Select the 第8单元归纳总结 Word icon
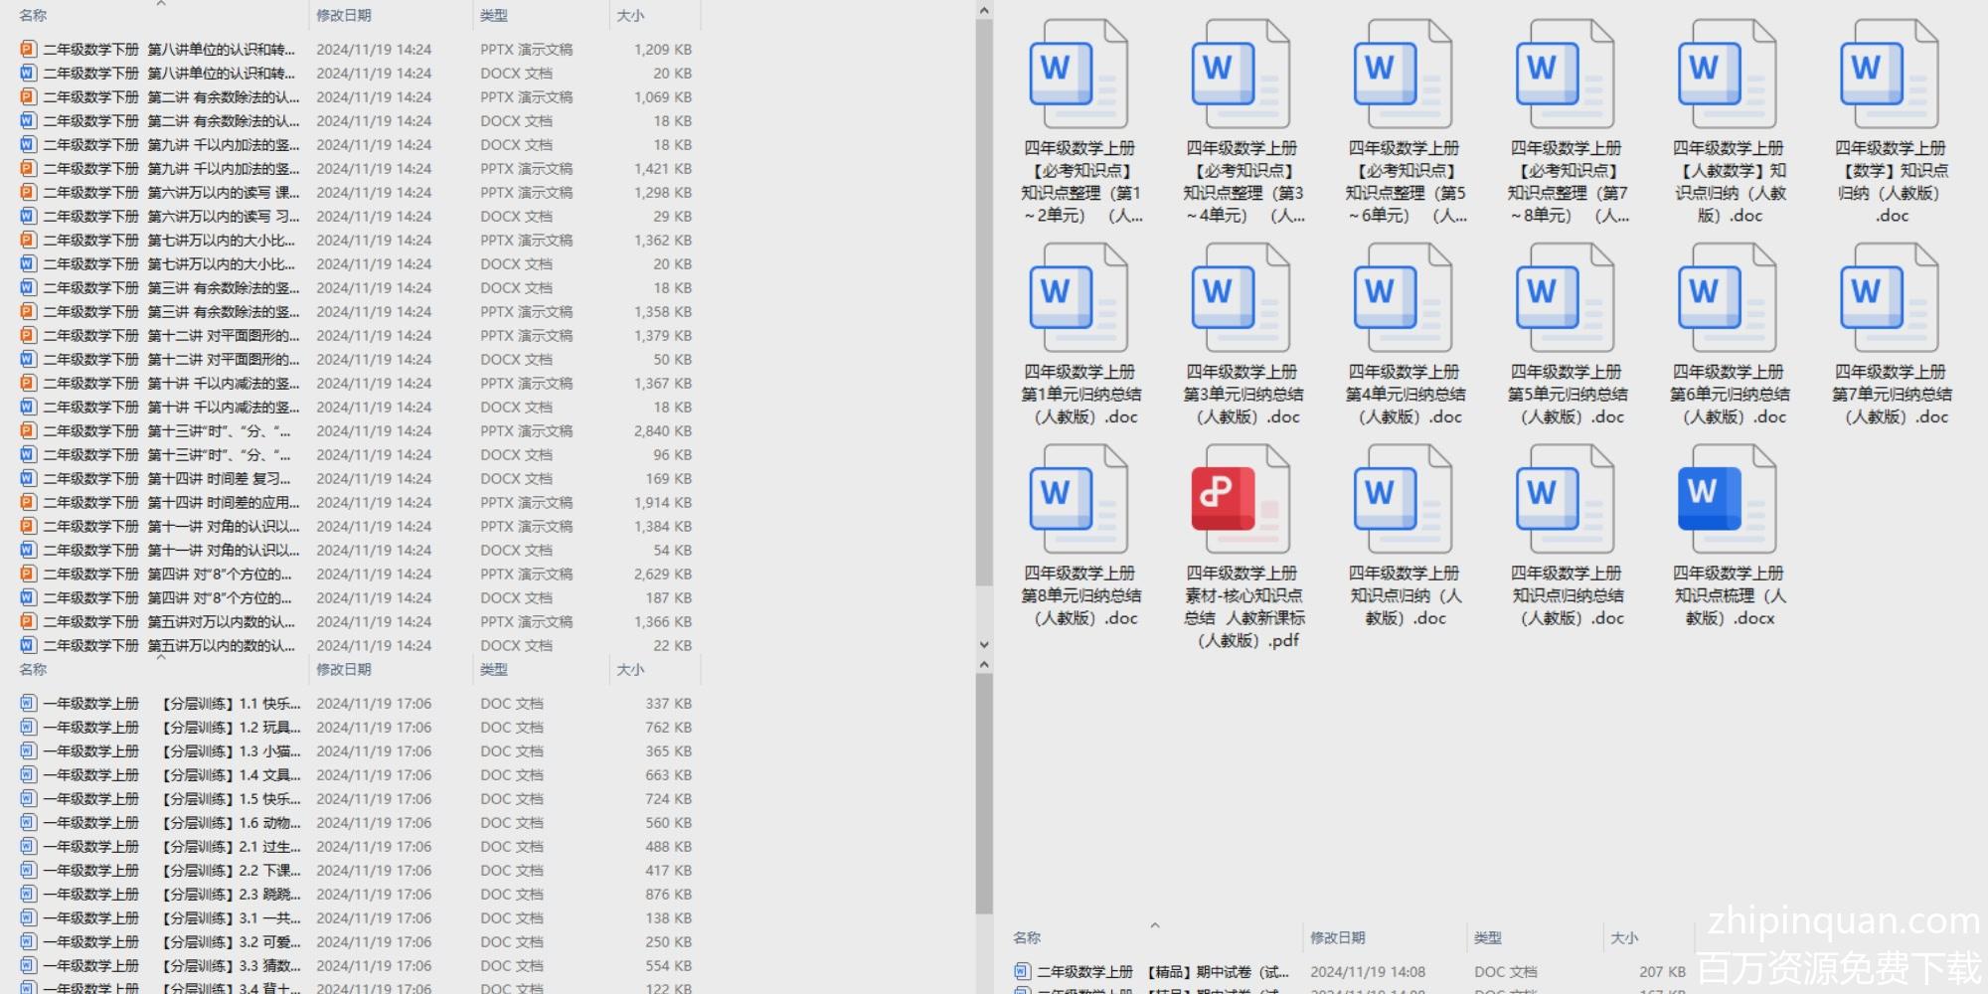This screenshot has height=994, width=1988. [x=1078, y=499]
